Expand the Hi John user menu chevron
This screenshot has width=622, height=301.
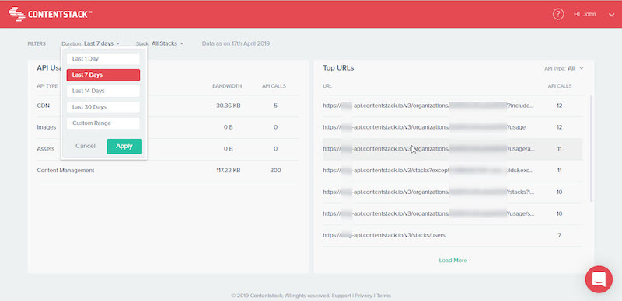coord(611,15)
